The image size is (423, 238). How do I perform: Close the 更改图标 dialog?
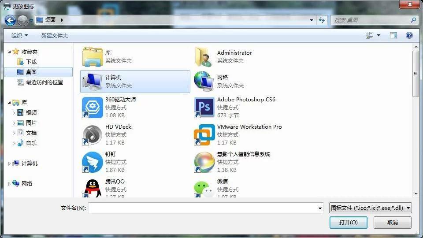pyautogui.click(x=409, y=4)
